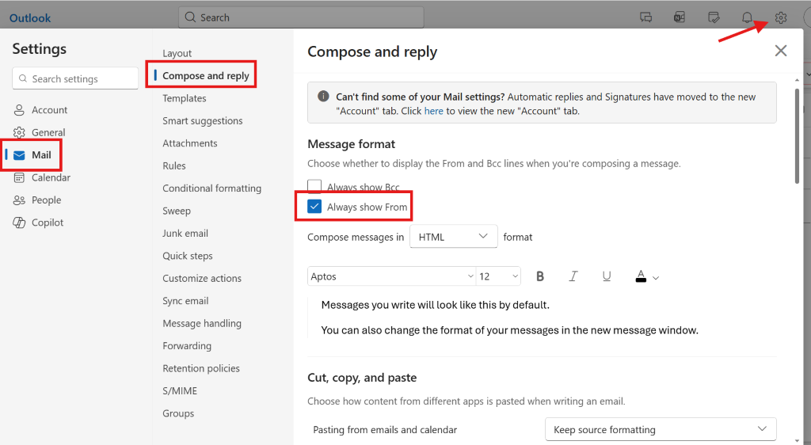Open the Junk email settings page
The width and height of the screenshot is (811, 445).
185,233
